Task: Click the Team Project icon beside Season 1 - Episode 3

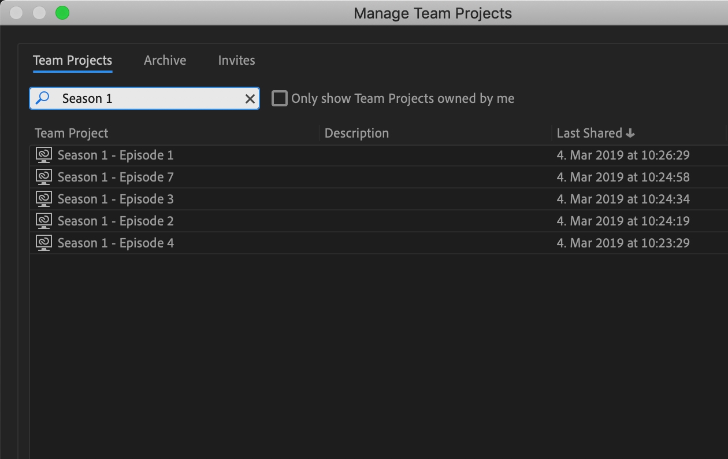Action: pos(43,199)
